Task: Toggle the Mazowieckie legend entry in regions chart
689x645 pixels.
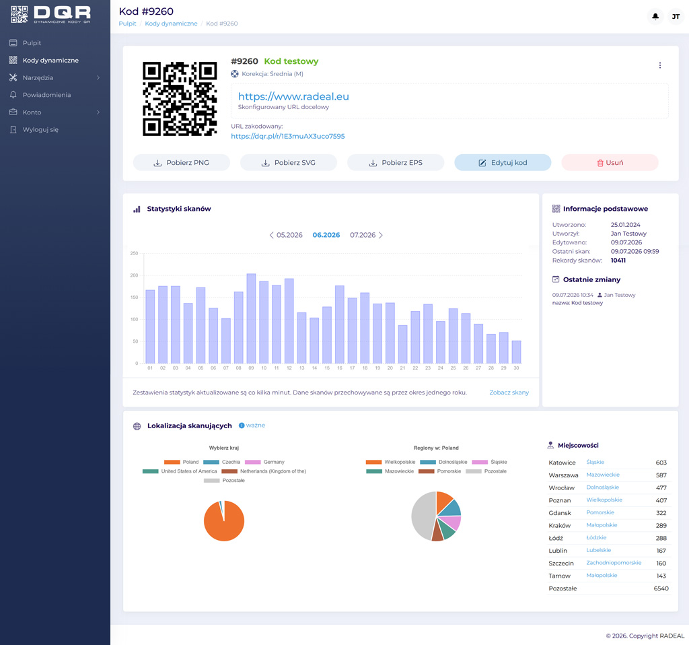Action: pos(390,471)
